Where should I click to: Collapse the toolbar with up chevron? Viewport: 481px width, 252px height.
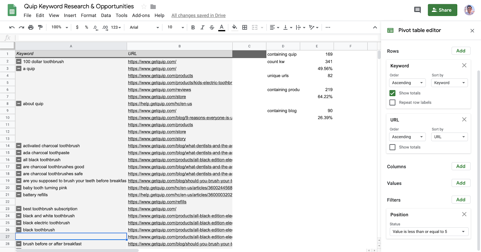click(x=375, y=27)
